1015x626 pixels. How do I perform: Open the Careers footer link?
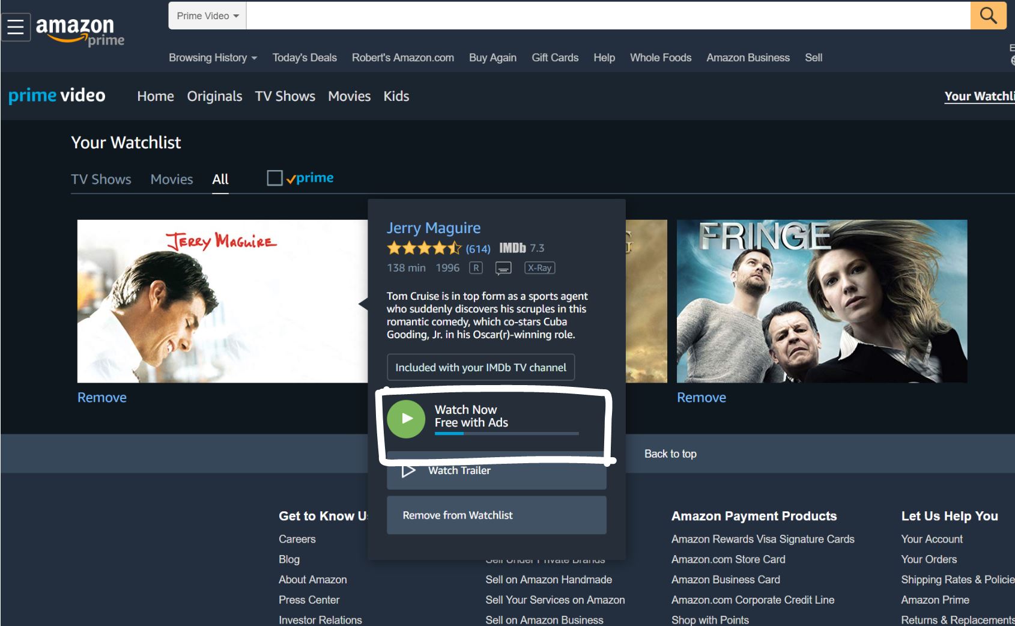(x=297, y=539)
